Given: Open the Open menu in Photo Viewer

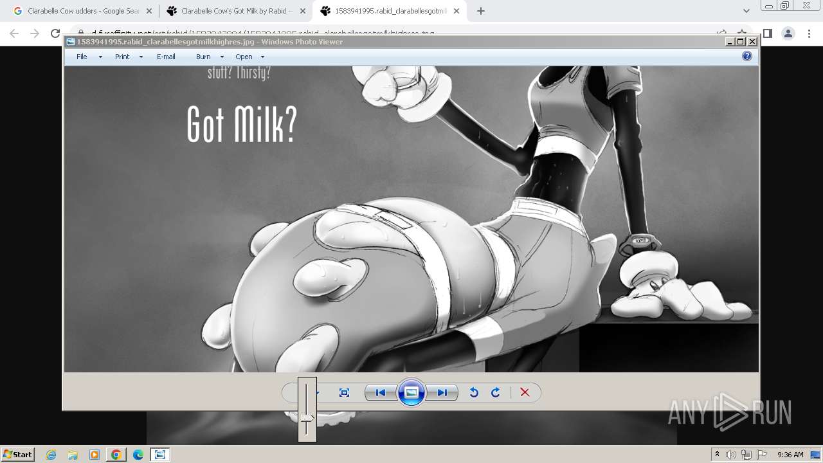Looking at the screenshot, I should click(244, 57).
